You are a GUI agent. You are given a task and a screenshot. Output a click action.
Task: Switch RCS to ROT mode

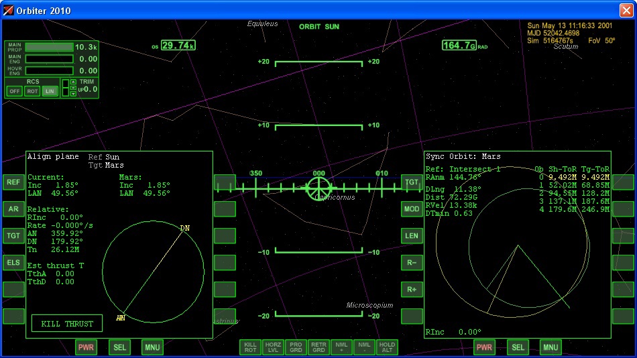[32, 91]
